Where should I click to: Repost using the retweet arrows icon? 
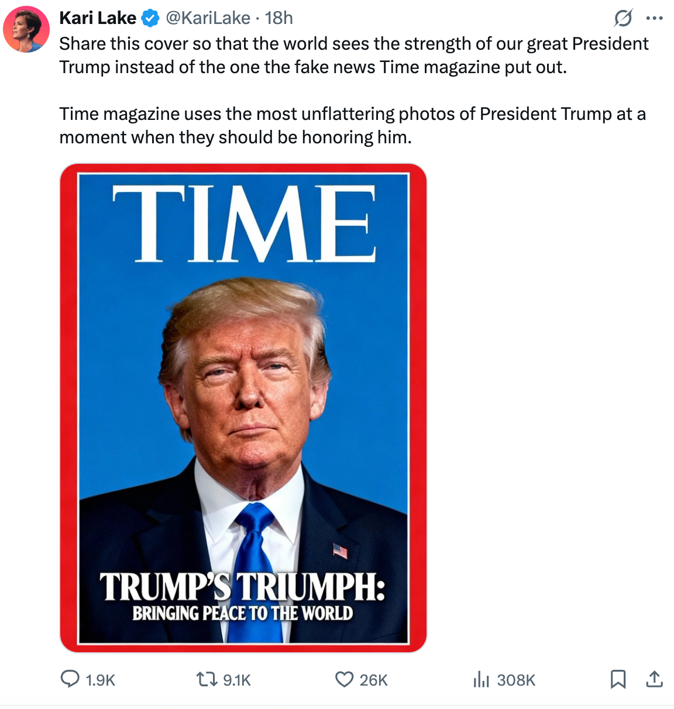[205, 679]
